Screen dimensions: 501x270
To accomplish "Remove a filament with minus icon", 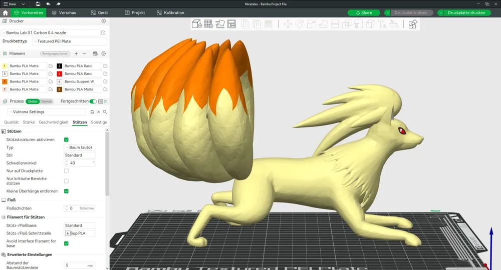I will [84, 53].
